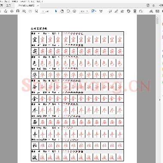The image size is (163, 163).
Task: Click the star bookmark icon in the toolbar
Action: click(6, 11)
